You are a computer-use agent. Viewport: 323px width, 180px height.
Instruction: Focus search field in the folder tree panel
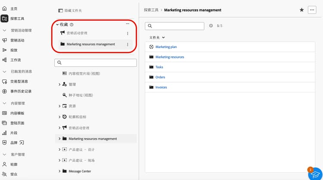click(96, 63)
